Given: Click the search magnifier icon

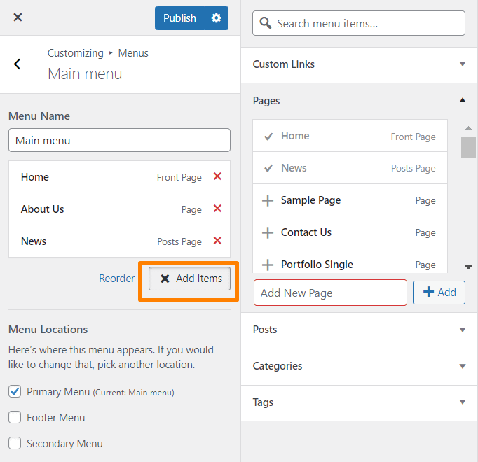Looking at the screenshot, I should click(x=265, y=23).
